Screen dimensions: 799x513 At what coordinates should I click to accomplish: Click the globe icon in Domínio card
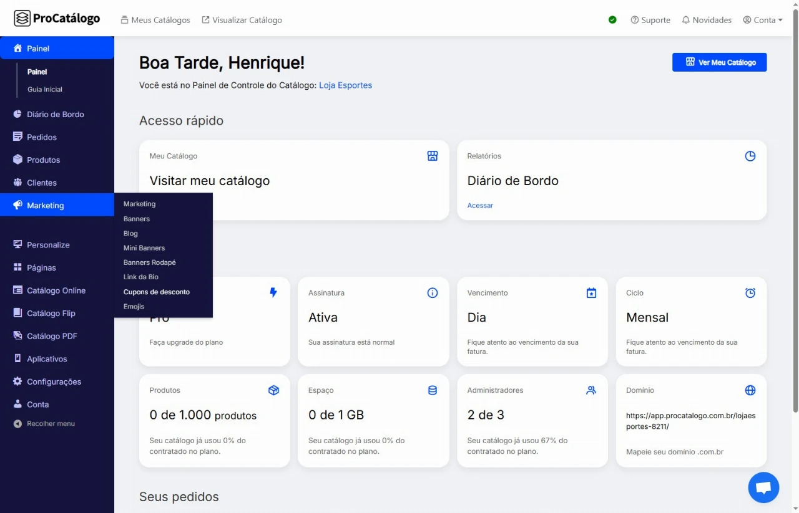pyautogui.click(x=750, y=390)
